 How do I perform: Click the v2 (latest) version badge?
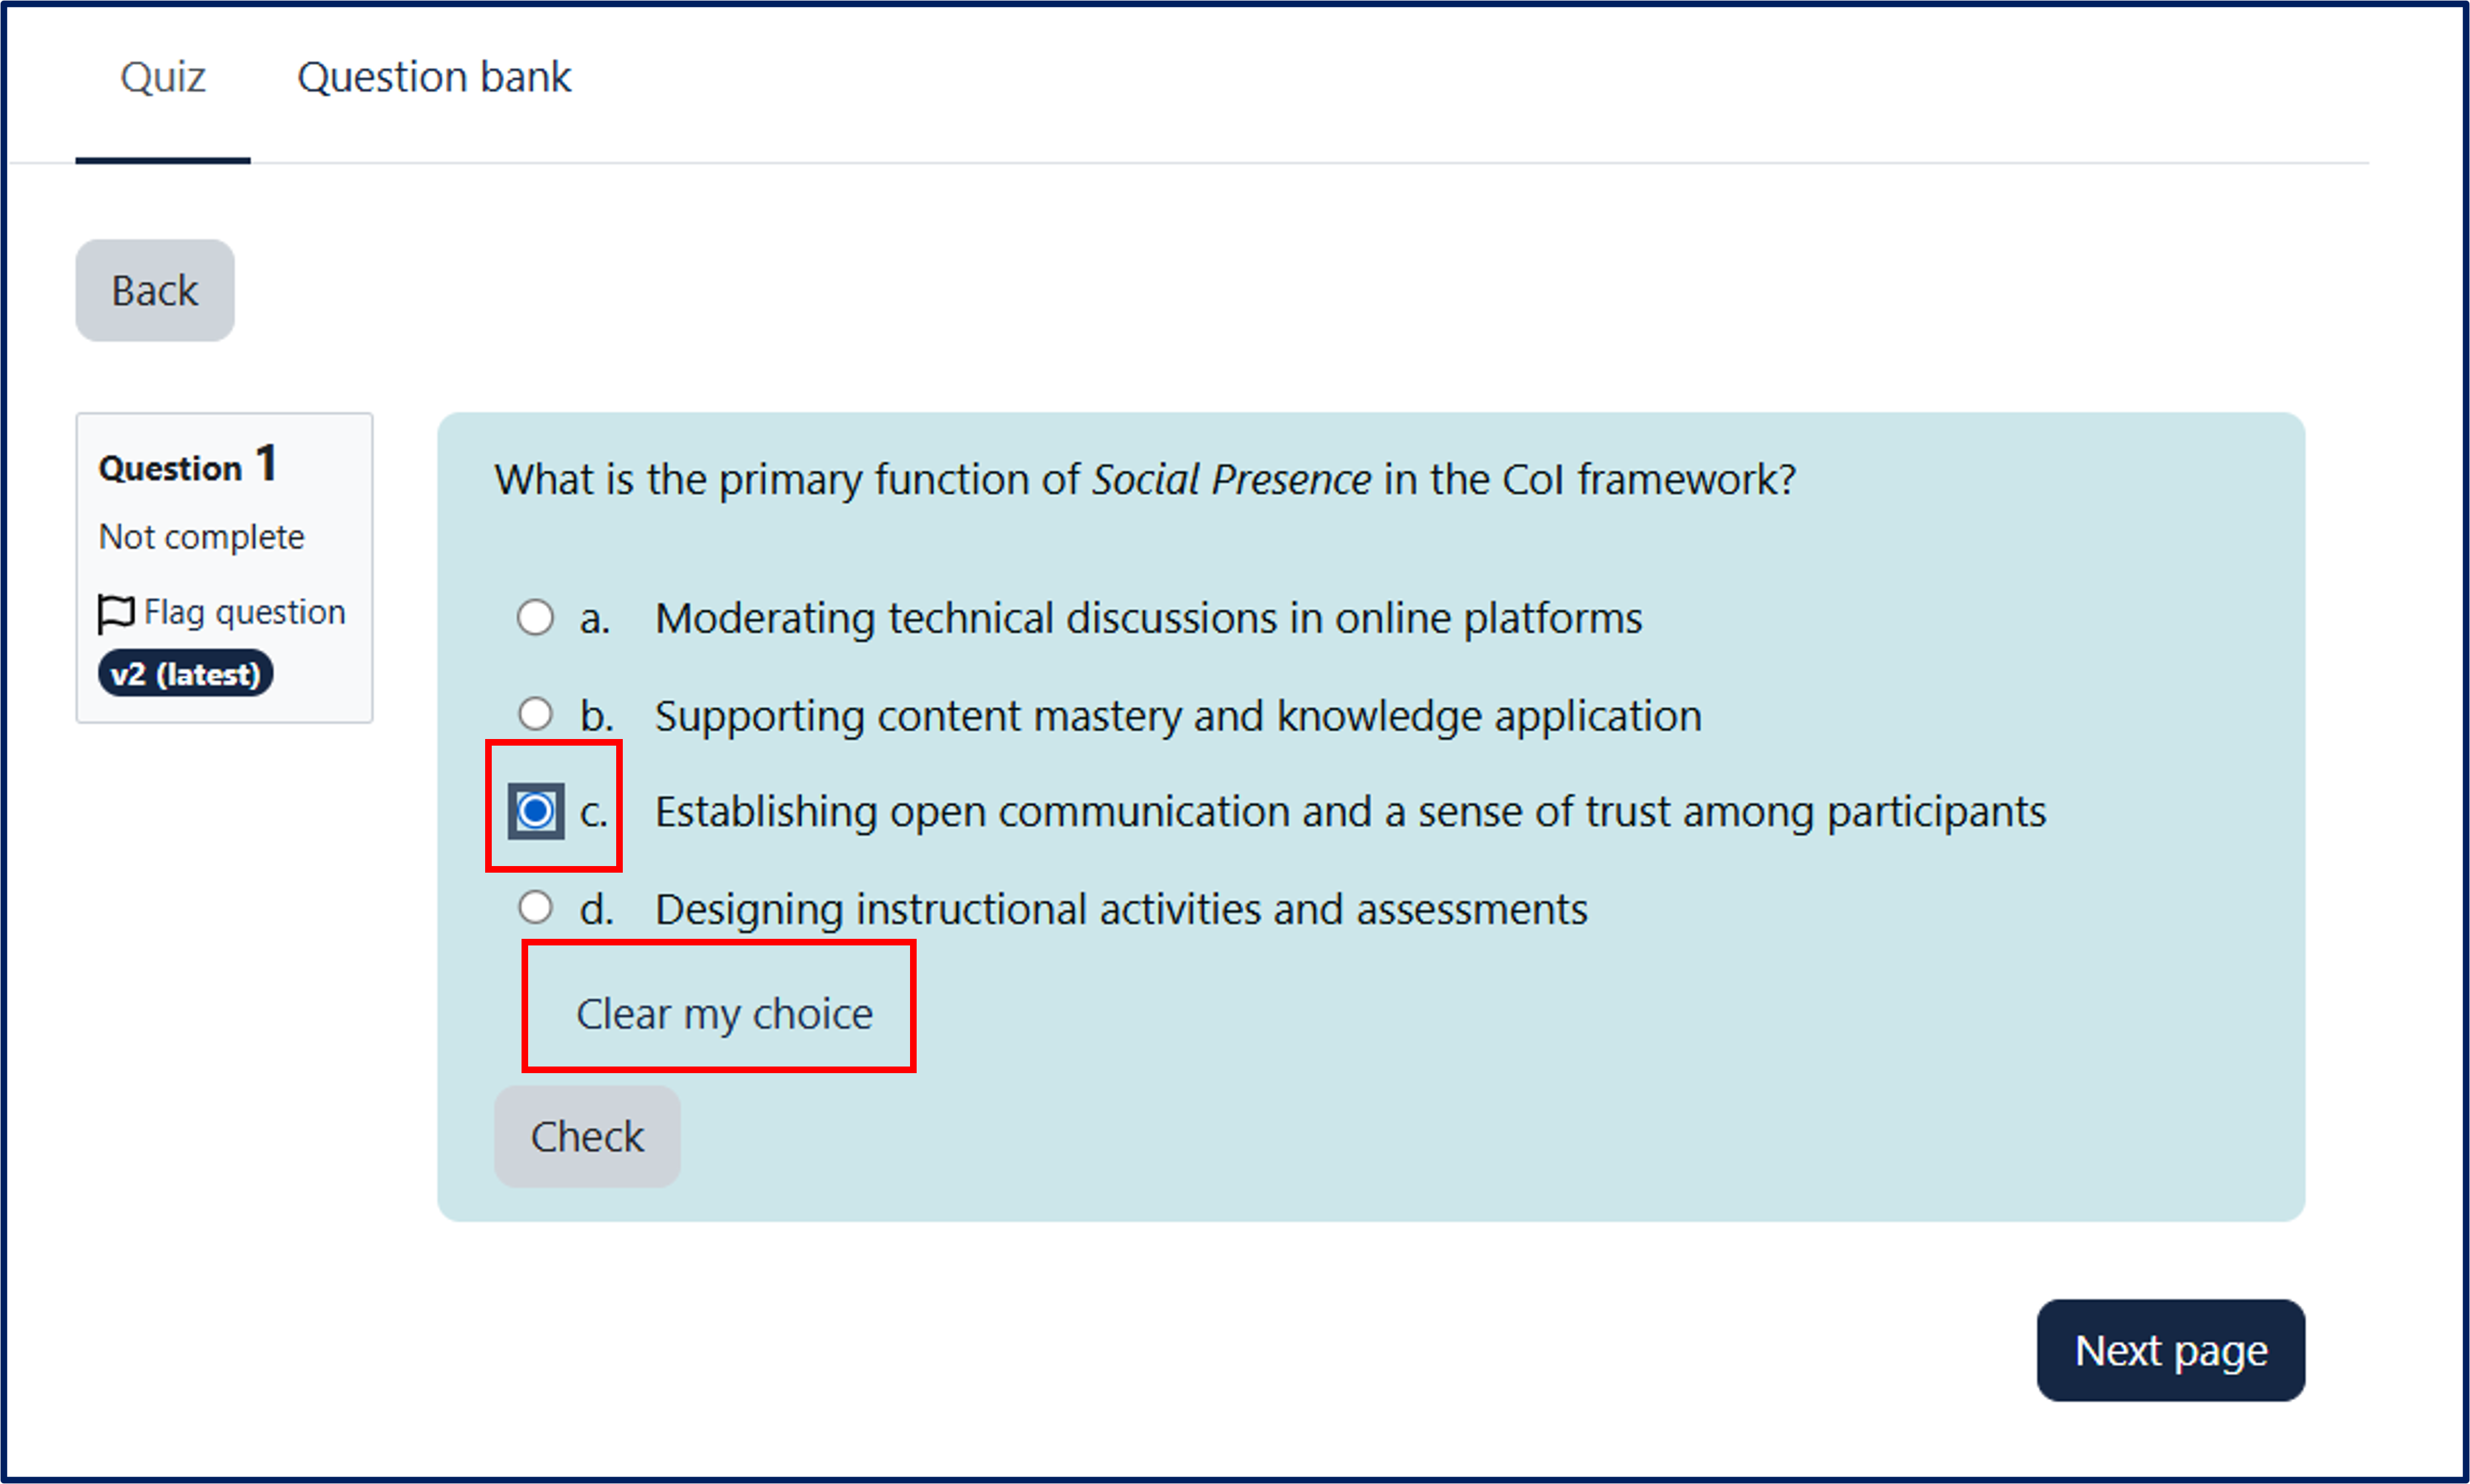[185, 674]
